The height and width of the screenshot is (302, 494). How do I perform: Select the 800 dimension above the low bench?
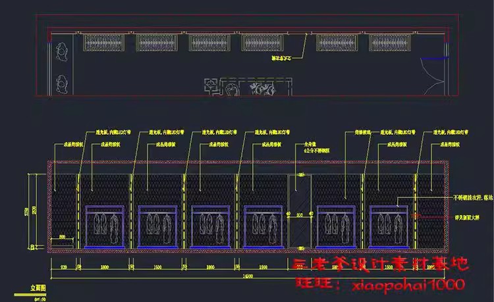(x=62, y=237)
